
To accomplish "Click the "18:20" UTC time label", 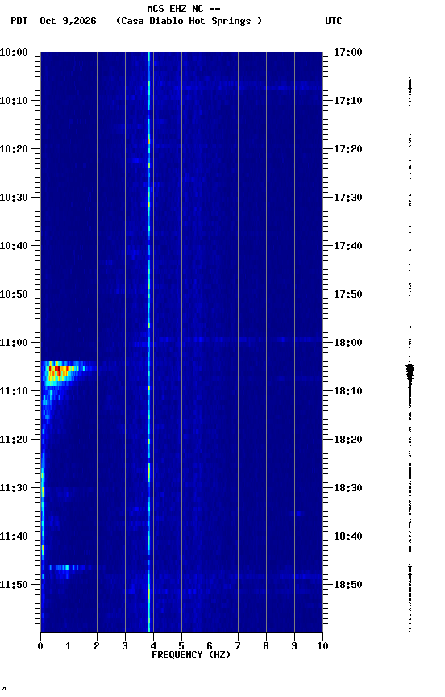I will coord(347,440).
